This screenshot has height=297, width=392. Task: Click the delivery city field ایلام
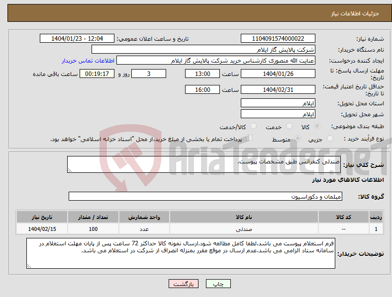coord(278,114)
